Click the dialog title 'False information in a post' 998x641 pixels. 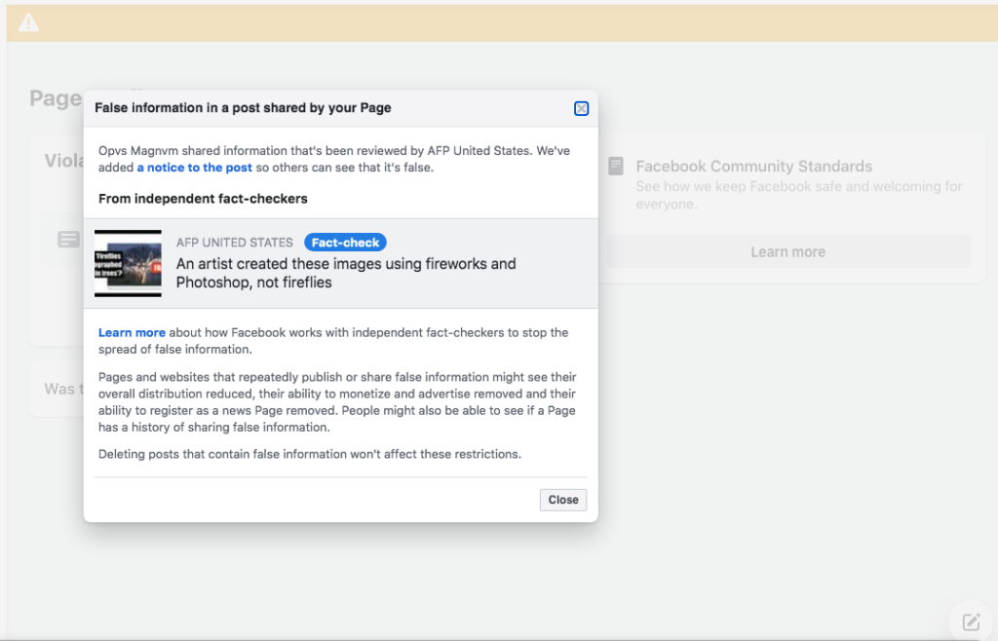coord(243,108)
